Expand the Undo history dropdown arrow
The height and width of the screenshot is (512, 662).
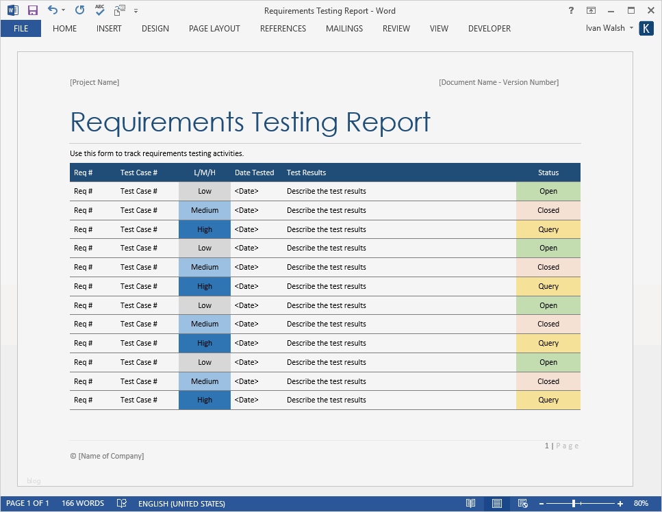click(x=63, y=10)
